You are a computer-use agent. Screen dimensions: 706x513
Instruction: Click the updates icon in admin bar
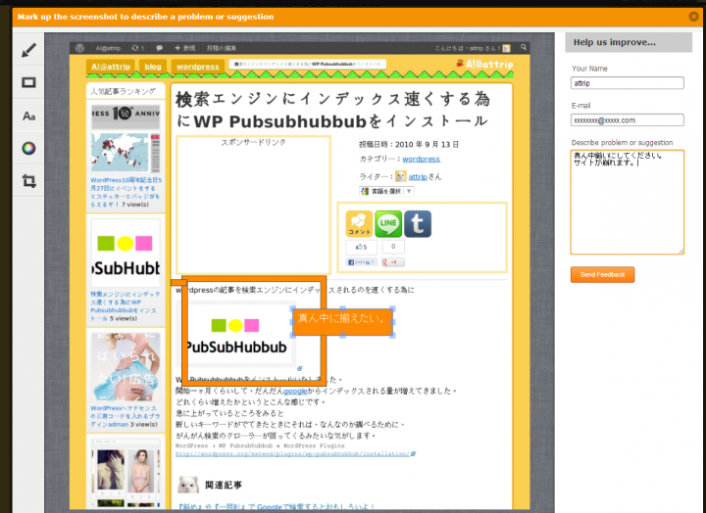tap(137, 48)
